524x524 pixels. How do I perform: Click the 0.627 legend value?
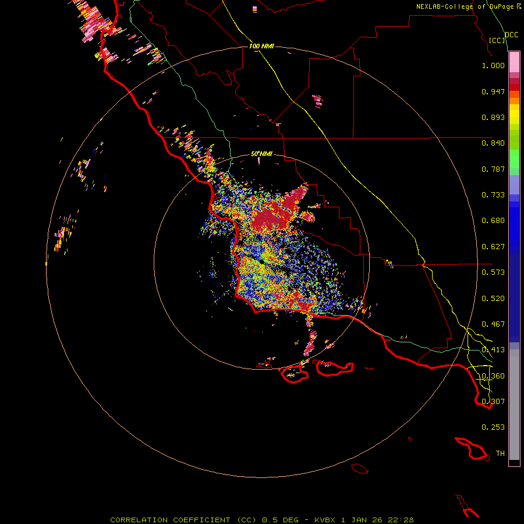(493, 247)
